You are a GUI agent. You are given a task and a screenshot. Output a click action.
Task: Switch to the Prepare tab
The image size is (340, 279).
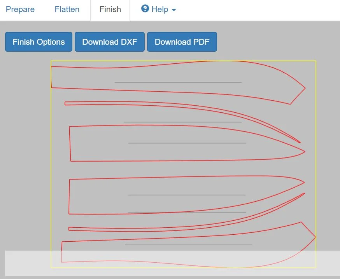[20, 9]
